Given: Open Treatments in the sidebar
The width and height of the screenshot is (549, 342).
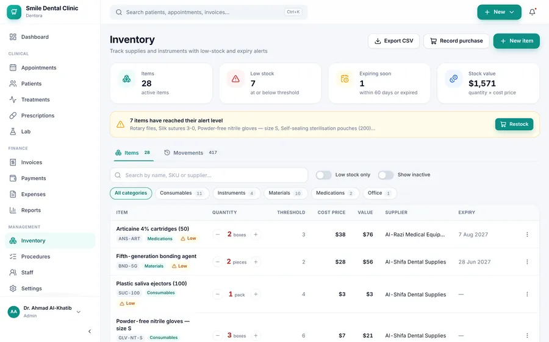Looking at the screenshot, I should tap(50, 100).
